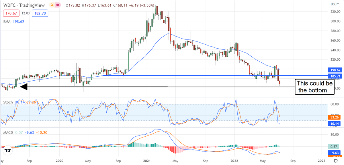Click the TradingView logo icon
This screenshot has width=344, height=165.
pyautogui.click(x=8, y=150)
